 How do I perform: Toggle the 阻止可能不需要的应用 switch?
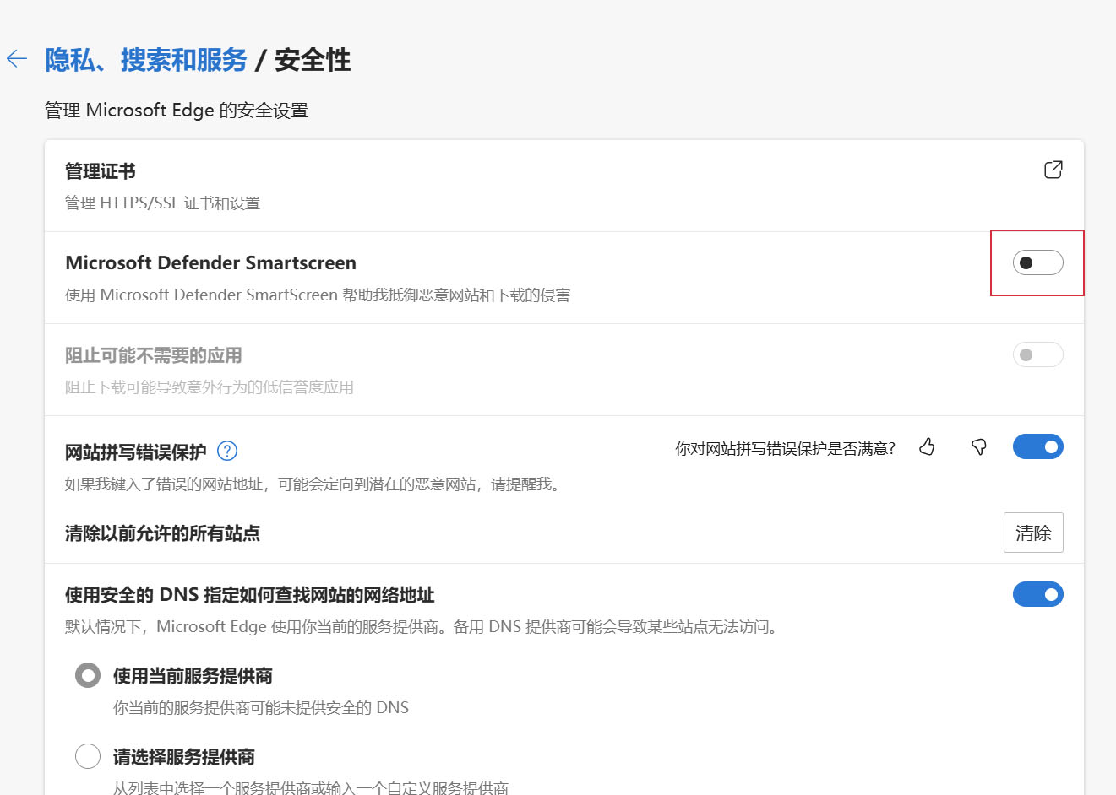1037,354
